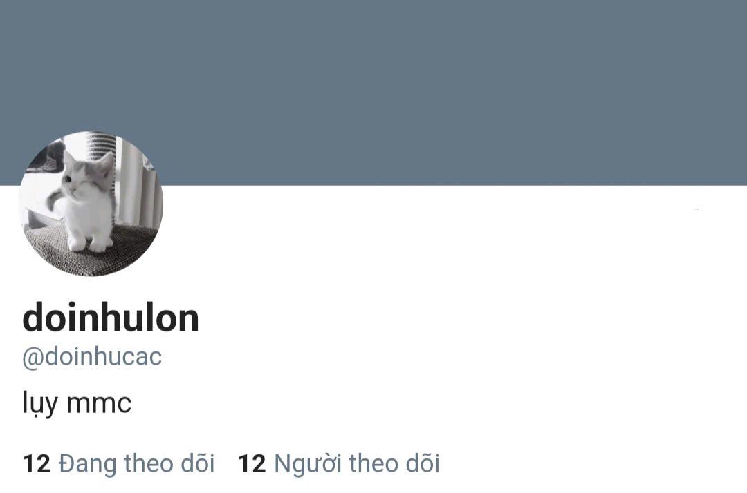The width and height of the screenshot is (747, 493).
Task: Click the striped post above kitten's head
Action: click(x=101, y=143)
